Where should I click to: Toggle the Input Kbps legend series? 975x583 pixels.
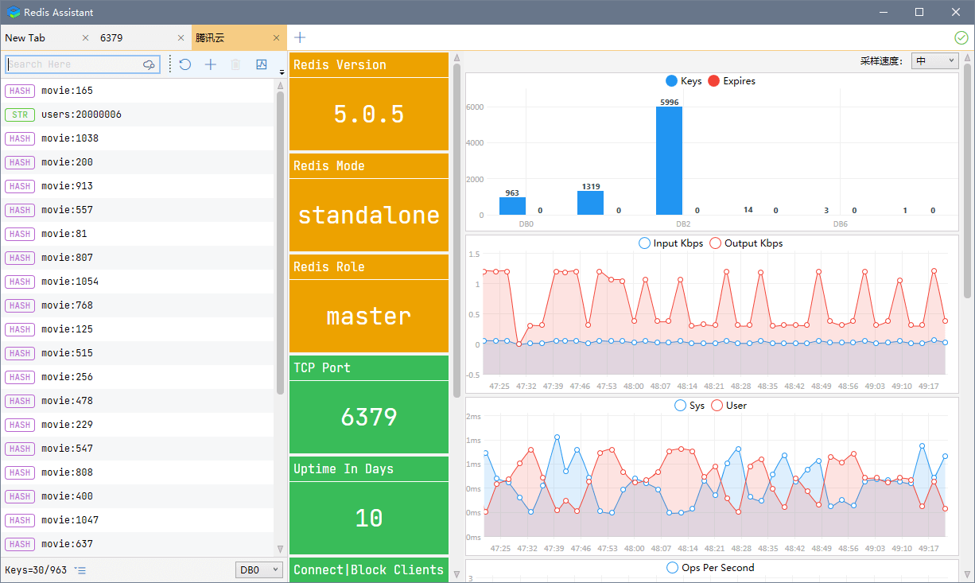[x=670, y=243]
